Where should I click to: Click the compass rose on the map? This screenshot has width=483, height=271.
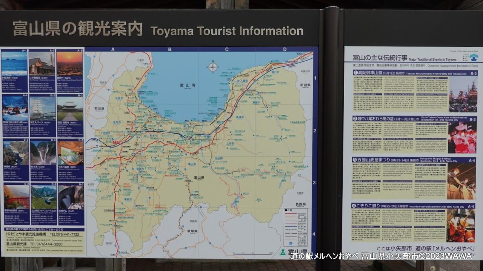tap(213, 67)
